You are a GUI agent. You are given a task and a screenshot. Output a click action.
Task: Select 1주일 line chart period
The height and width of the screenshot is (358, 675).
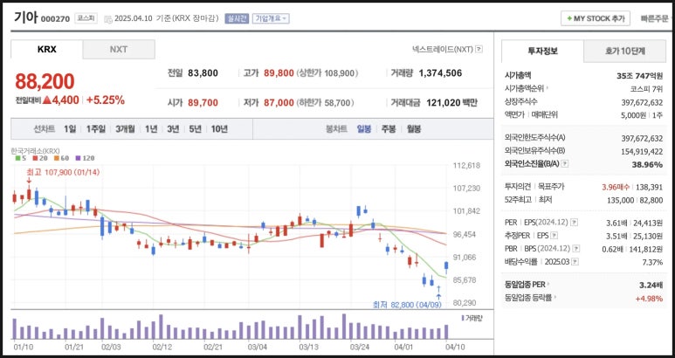[x=95, y=128]
